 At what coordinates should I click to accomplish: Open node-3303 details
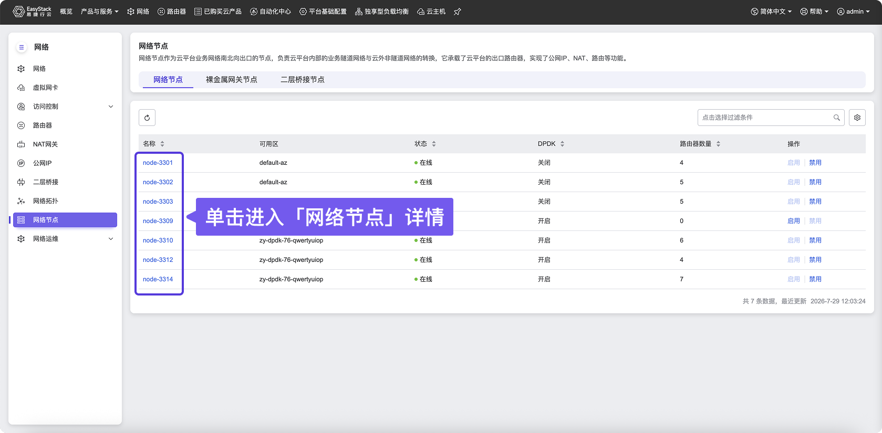(158, 202)
